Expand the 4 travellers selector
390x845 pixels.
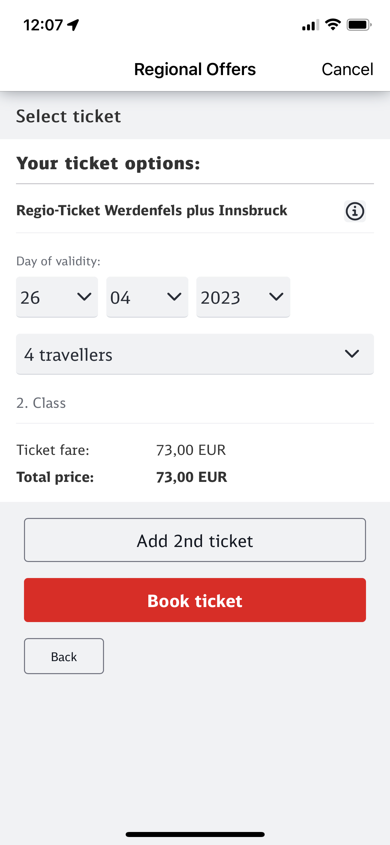click(x=195, y=354)
